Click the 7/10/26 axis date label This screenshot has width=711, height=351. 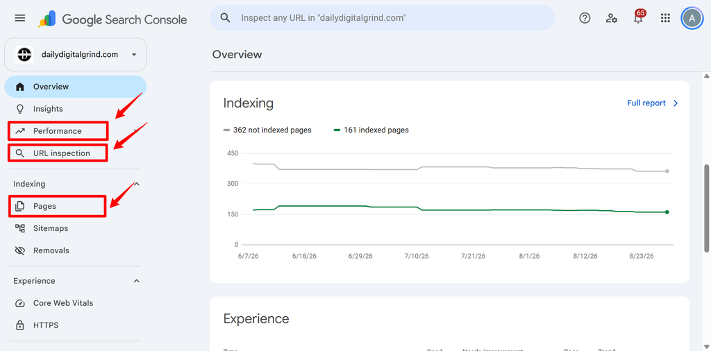pyautogui.click(x=417, y=257)
